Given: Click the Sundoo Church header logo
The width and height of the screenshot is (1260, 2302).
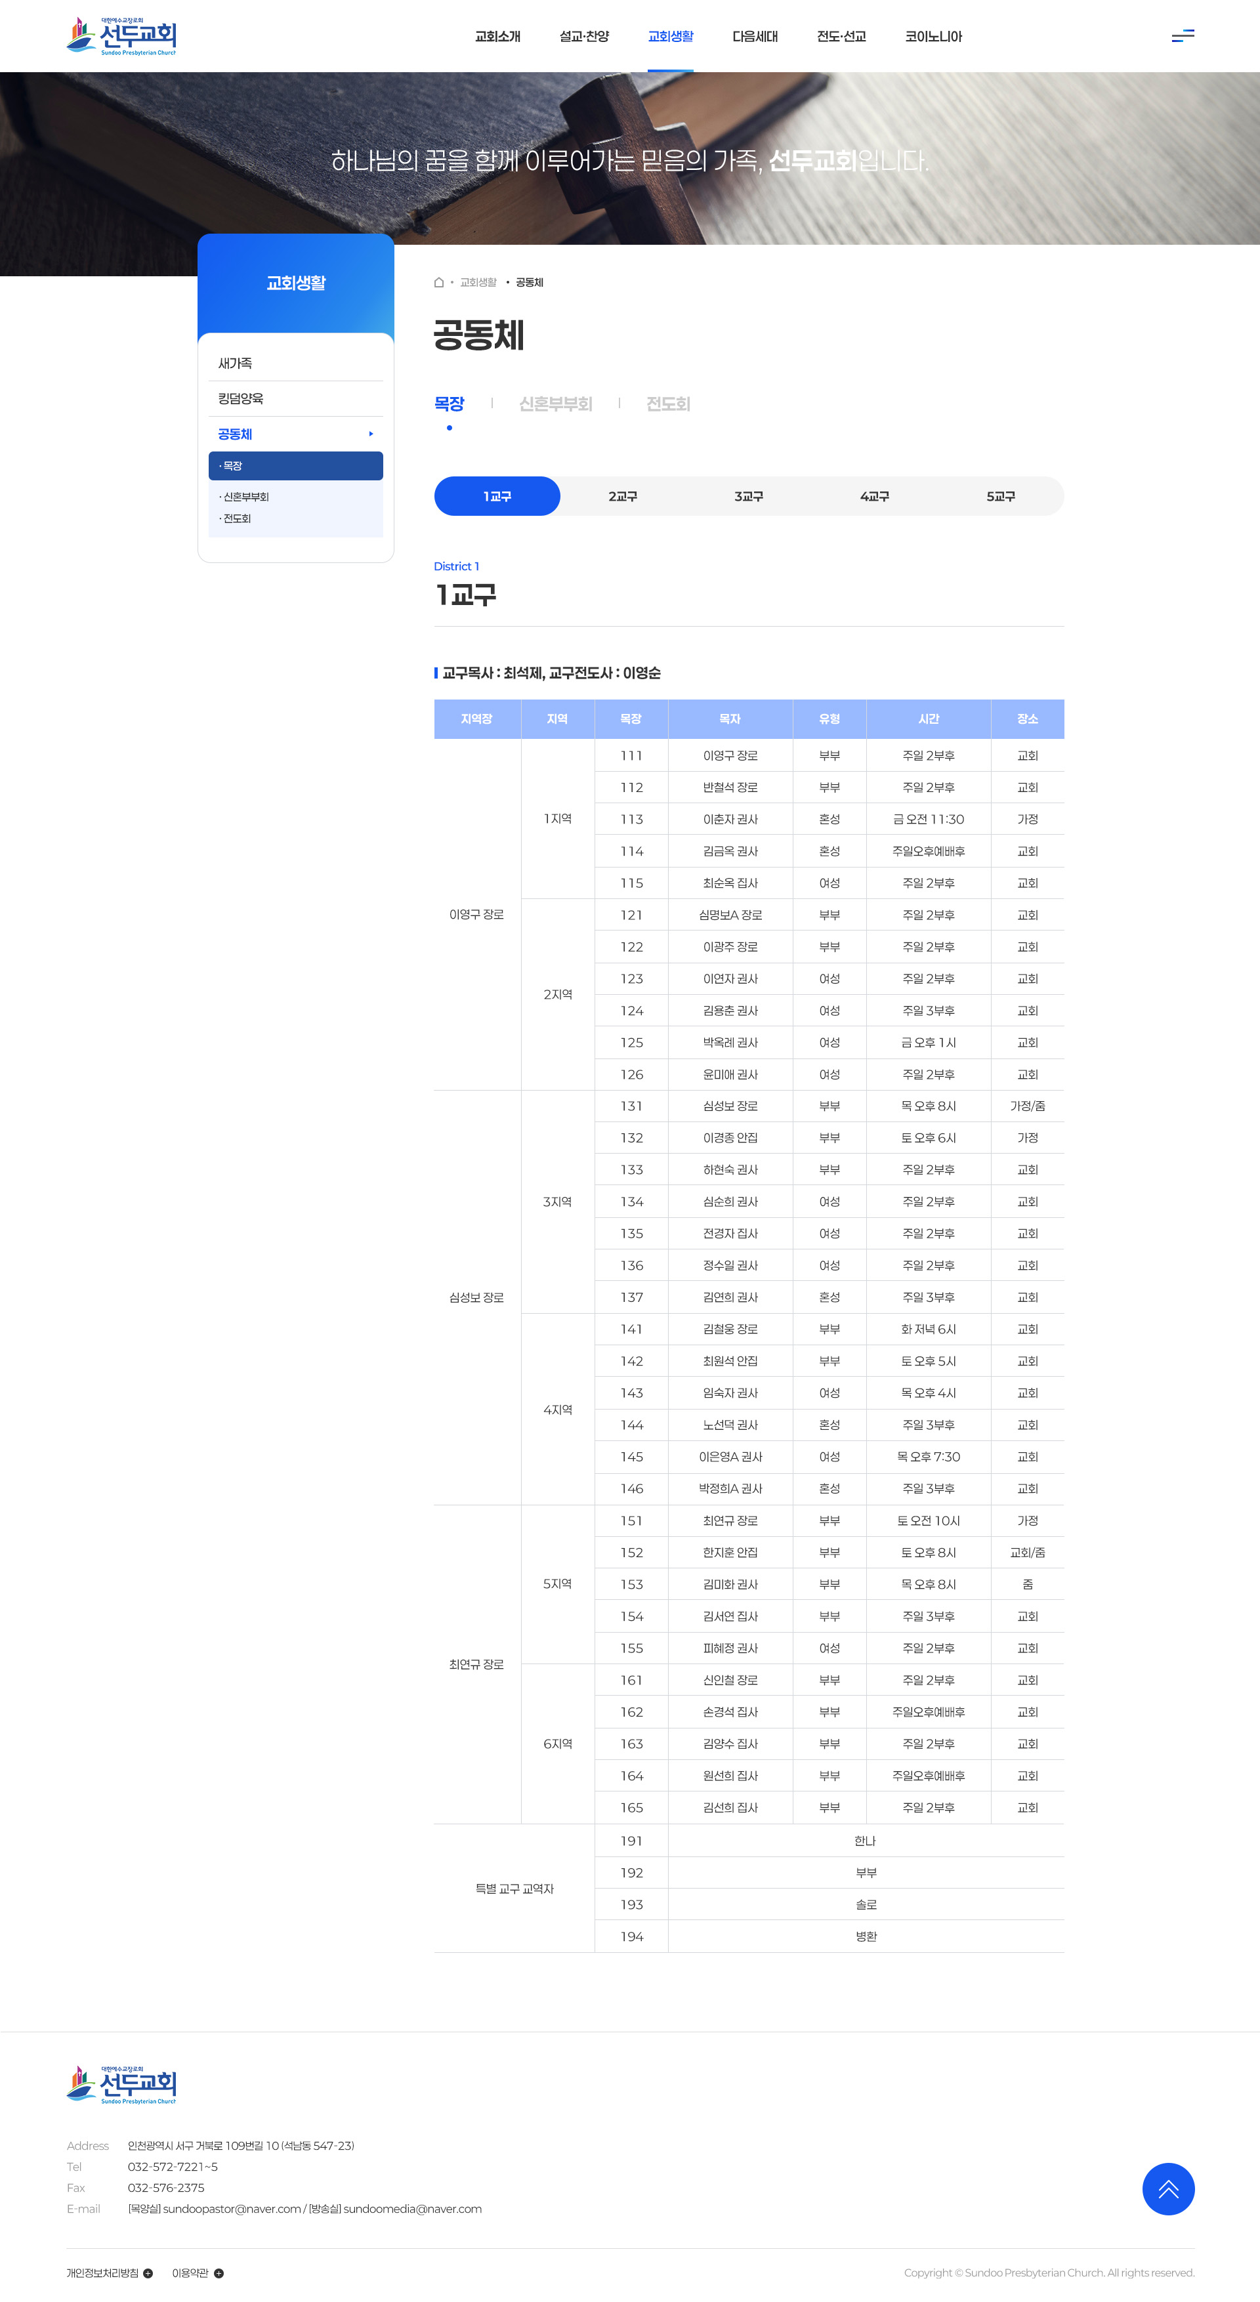Looking at the screenshot, I should [x=121, y=35].
